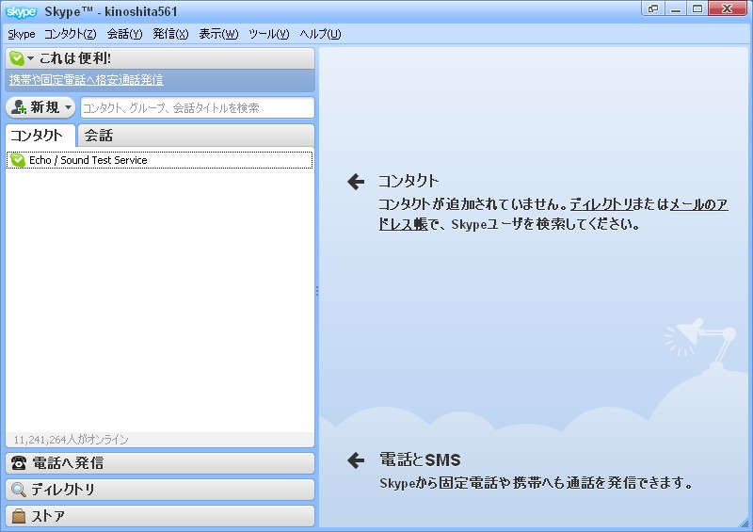Click the コンタクト heading in right pane
The height and width of the screenshot is (532, 753).
tap(409, 181)
